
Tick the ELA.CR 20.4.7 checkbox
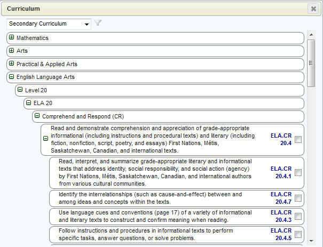coord(298,198)
